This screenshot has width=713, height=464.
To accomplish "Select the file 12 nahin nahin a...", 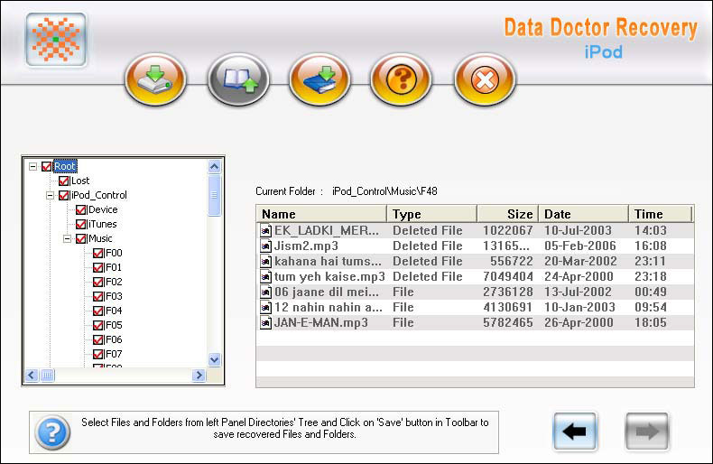I will [x=329, y=308].
